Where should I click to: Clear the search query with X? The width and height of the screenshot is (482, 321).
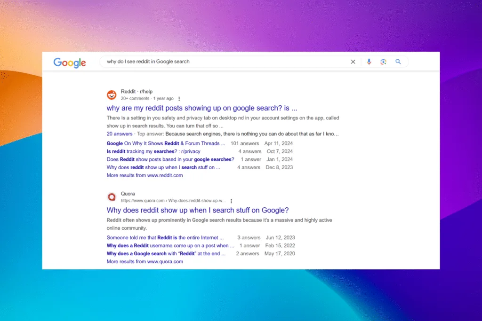(353, 62)
